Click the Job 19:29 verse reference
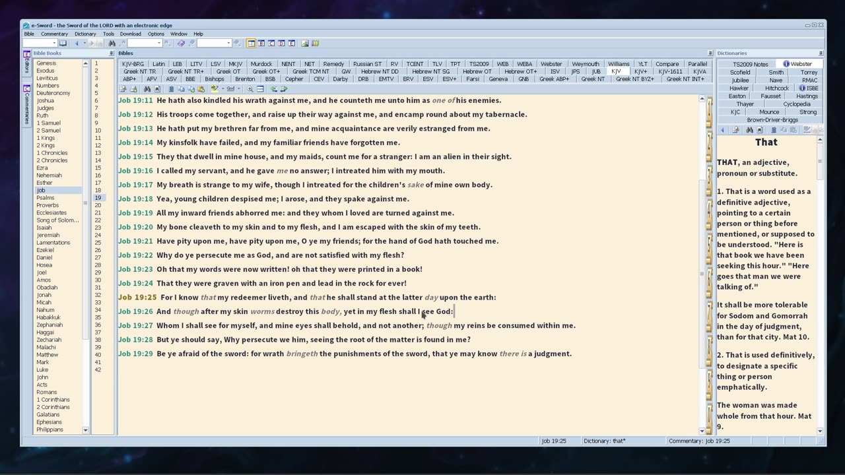Viewport: 845px width, 475px height. click(x=135, y=354)
